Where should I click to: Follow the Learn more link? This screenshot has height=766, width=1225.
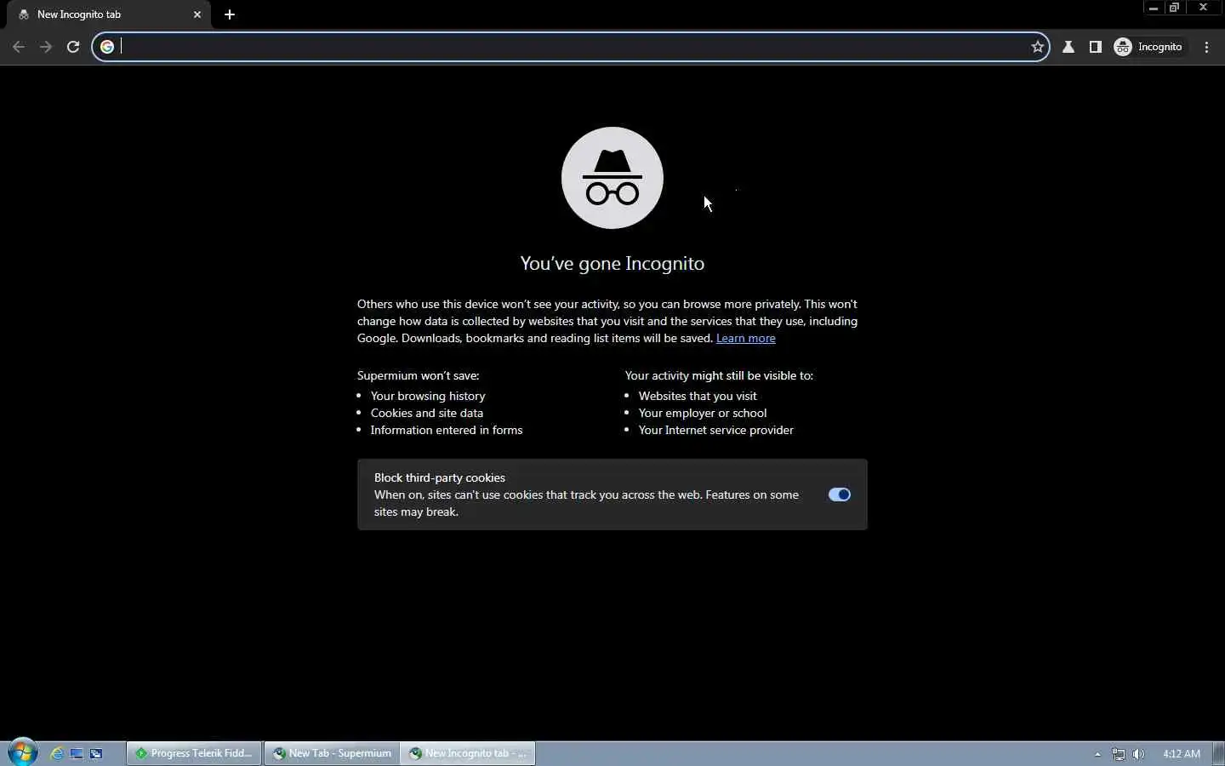pos(746,338)
